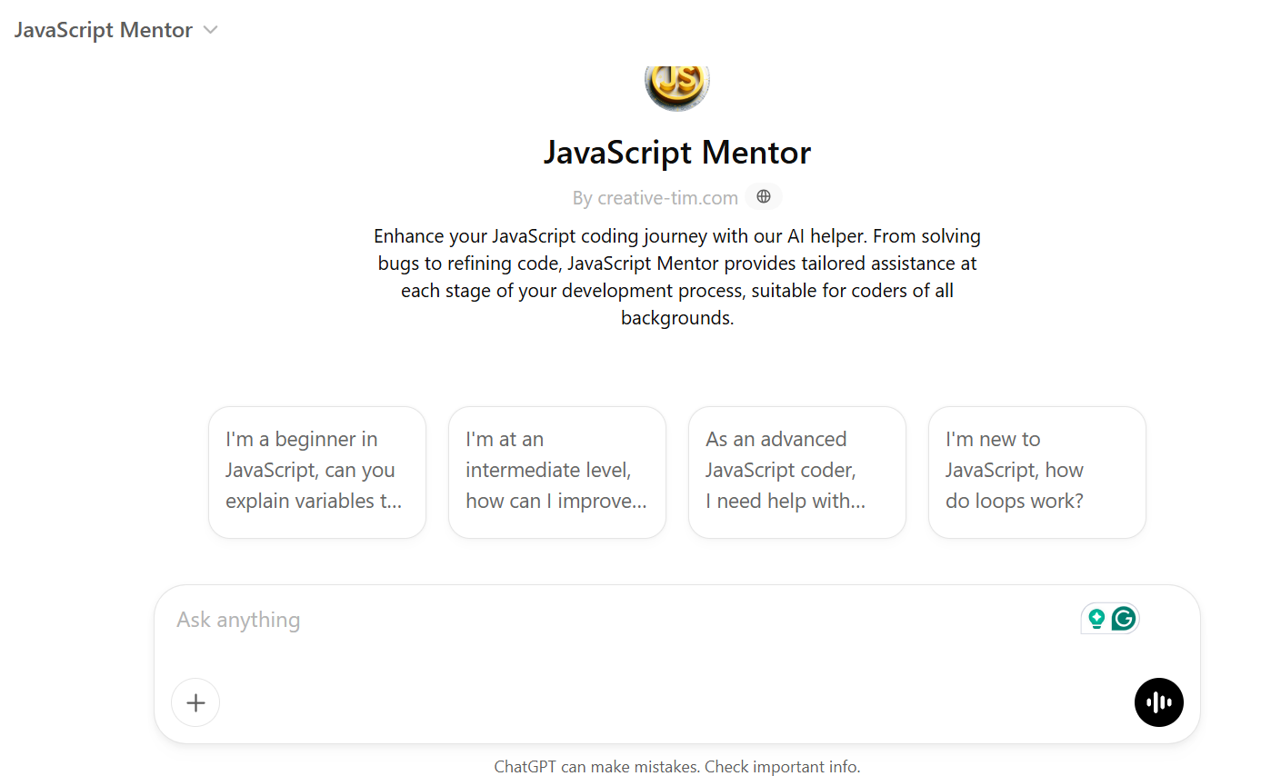1281x776 pixels.
Task: Select the intermediate level improvement prompt card
Action: pyautogui.click(x=556, y=472)
